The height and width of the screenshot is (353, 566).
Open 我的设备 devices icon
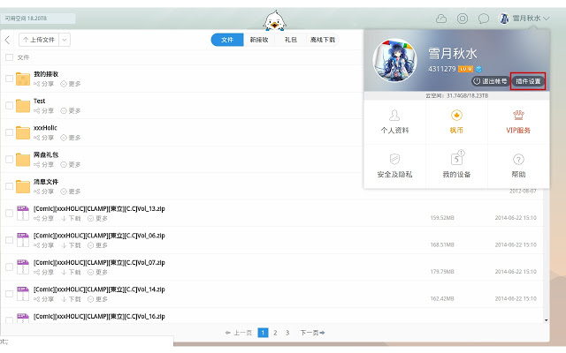[456, 159]
